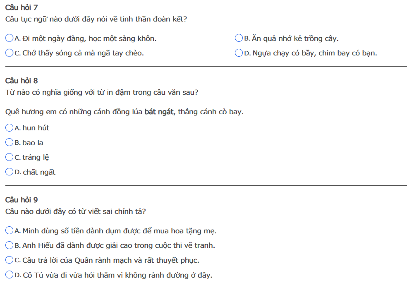Pick option D 'chất ngất'
The image size is (407, 283).
[x=9, y=172]
